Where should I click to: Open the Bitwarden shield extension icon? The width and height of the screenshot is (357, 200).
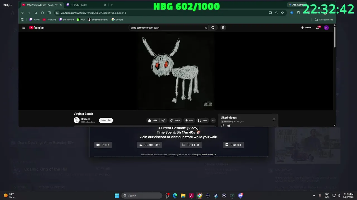point(292,13)
